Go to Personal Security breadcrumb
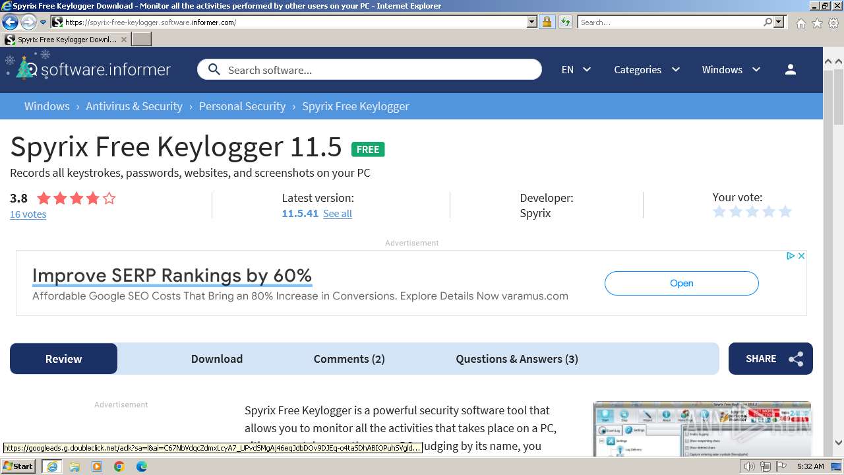The width and height of the screenshot is (844, 475). pyautogui.click(x=242, y=106)
